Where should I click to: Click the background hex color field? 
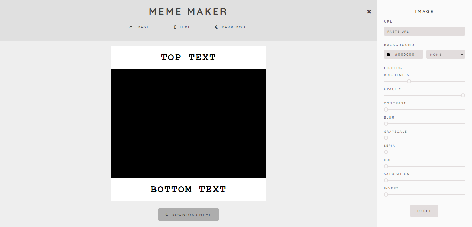(403, 54)
